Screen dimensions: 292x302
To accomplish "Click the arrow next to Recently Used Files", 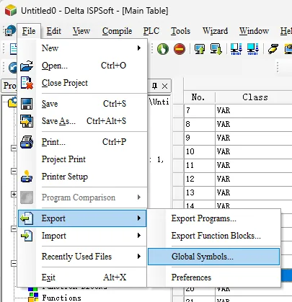I will pos(139,257).
